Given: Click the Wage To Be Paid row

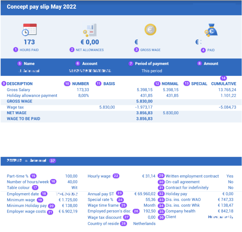Looking at the screenshot, I should pyautogui.click(x=24, y=119).
